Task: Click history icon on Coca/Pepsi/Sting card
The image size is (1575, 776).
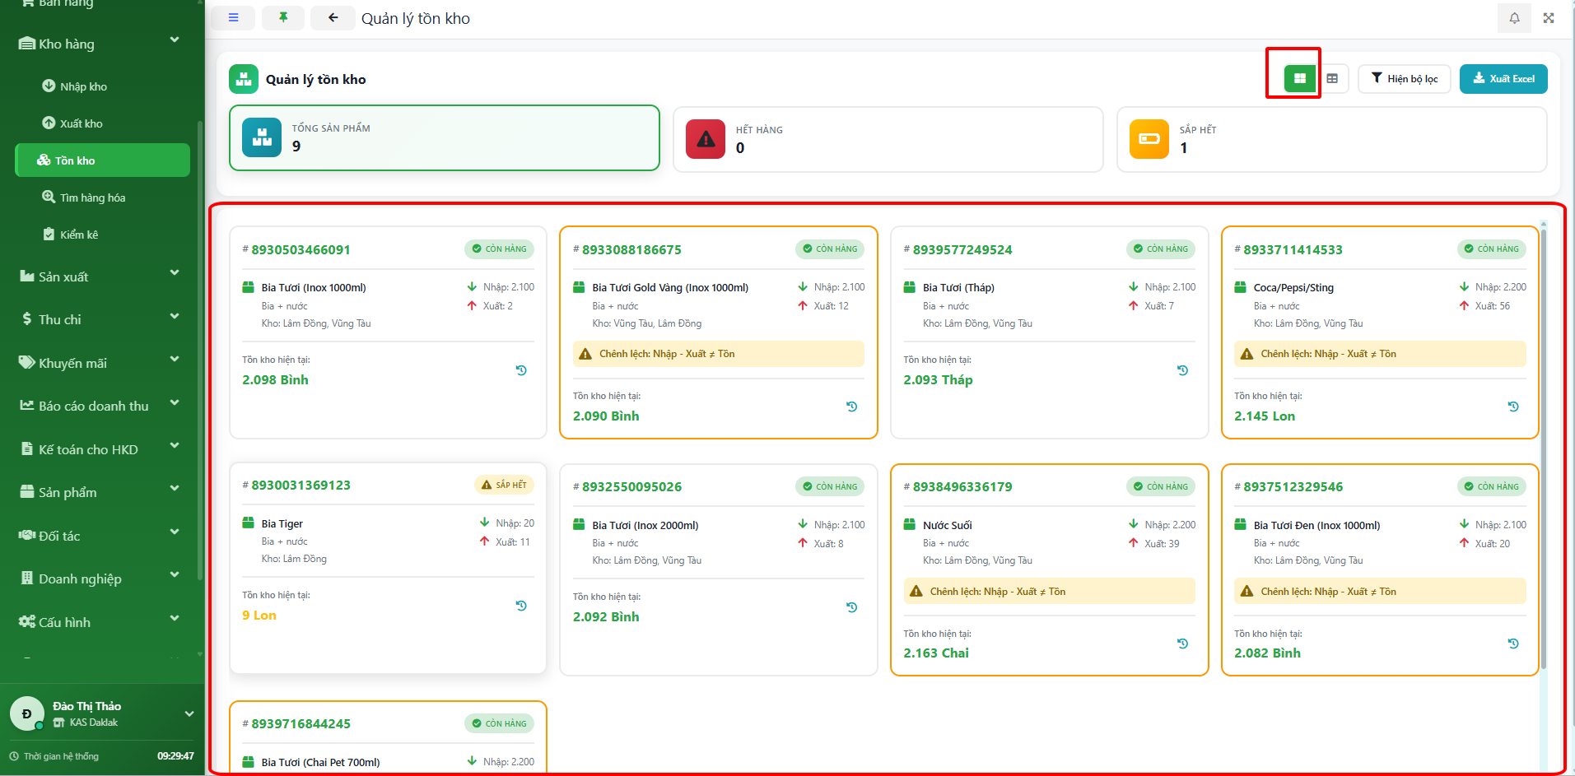Action: tap(1513, 407)
